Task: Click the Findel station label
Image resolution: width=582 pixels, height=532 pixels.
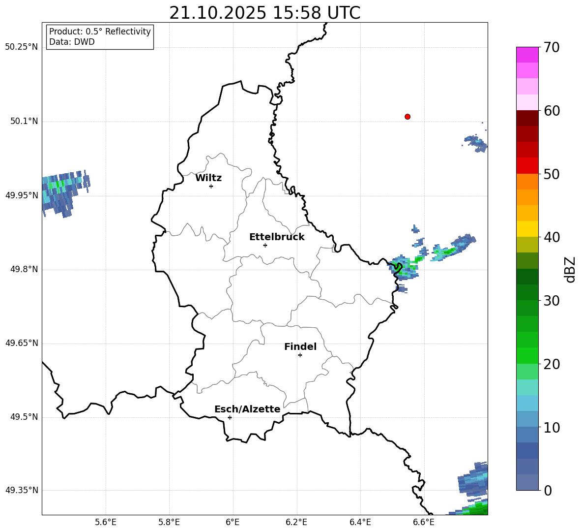Action: [x=300, y=346]
